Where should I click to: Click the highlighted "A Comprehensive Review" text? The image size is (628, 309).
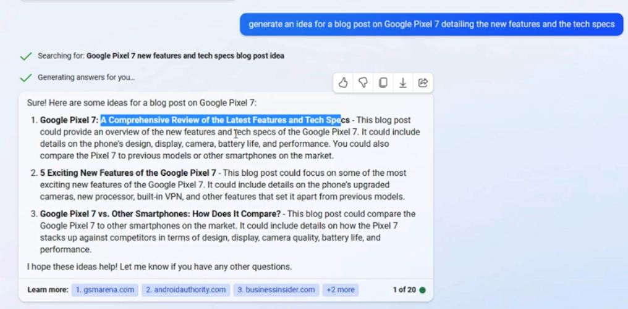pyautogui.click(x=221, y=120)
